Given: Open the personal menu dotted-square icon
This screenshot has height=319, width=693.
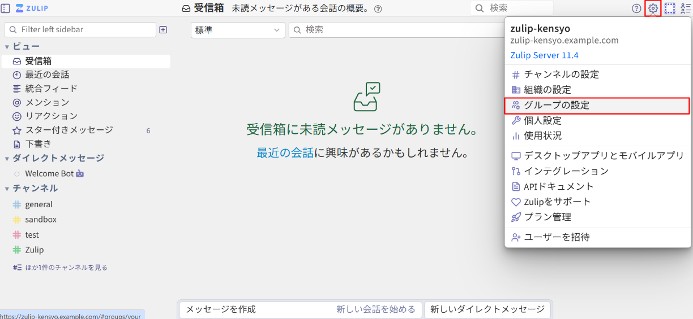Looking at the screenshot, I should (670, 8).
